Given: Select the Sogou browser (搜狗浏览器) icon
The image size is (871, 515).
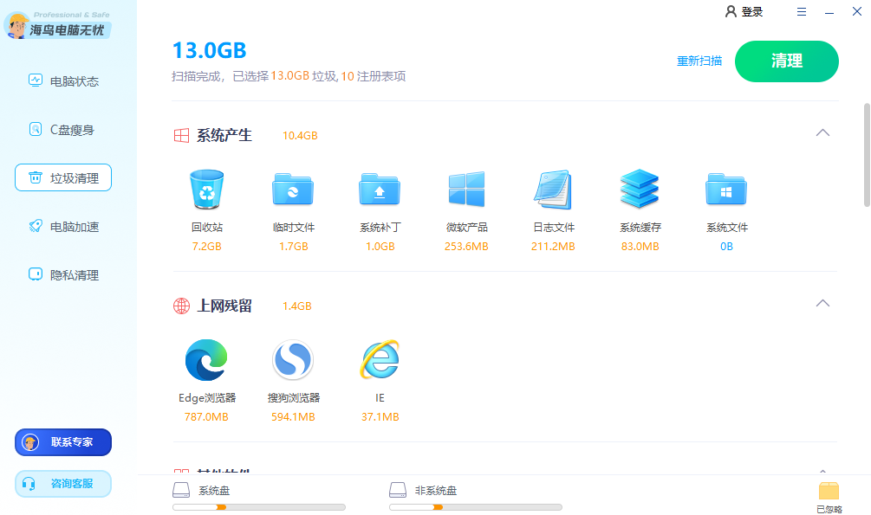Looking at the screenshot, I should pos(293,360).
